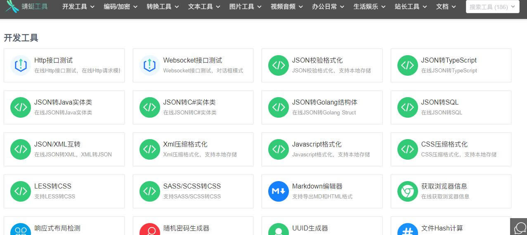527x235 pixels.
Task: Click the UUID生成器 green person icon
Action: pos(279,229)
